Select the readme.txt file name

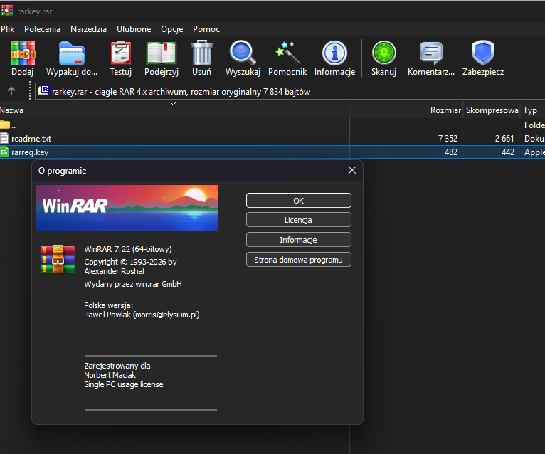point(31,138)
